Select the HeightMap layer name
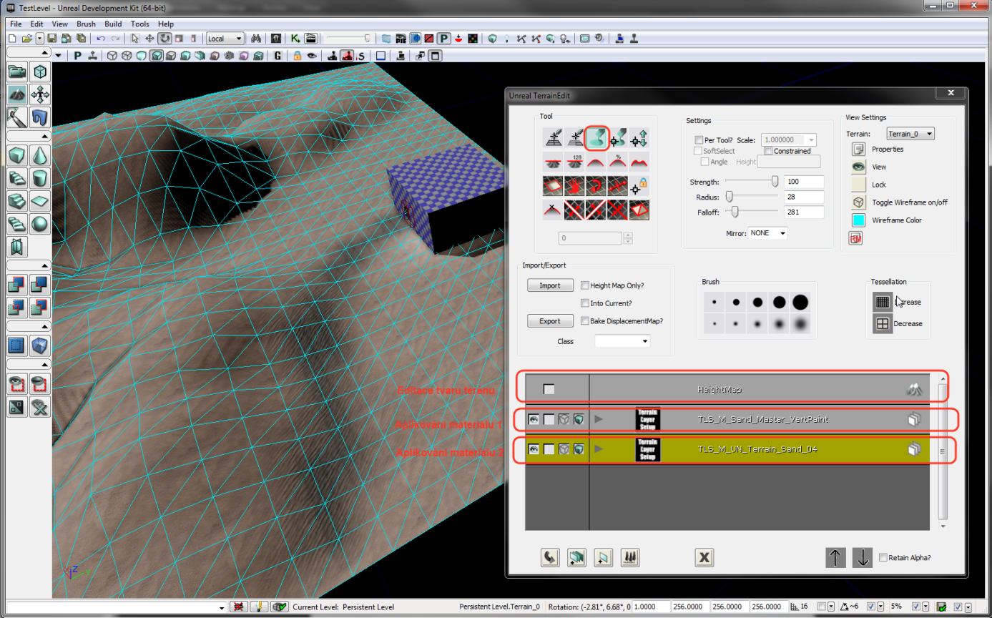This screenshot has width=992, height=618. 720,390
